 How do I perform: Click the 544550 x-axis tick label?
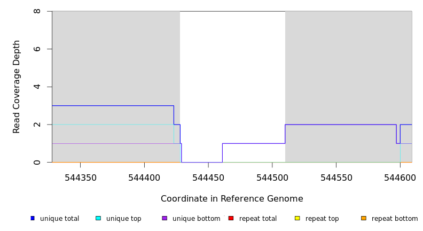[x=336, y=178]
